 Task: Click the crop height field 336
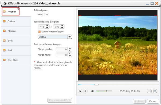click(57, 27)
